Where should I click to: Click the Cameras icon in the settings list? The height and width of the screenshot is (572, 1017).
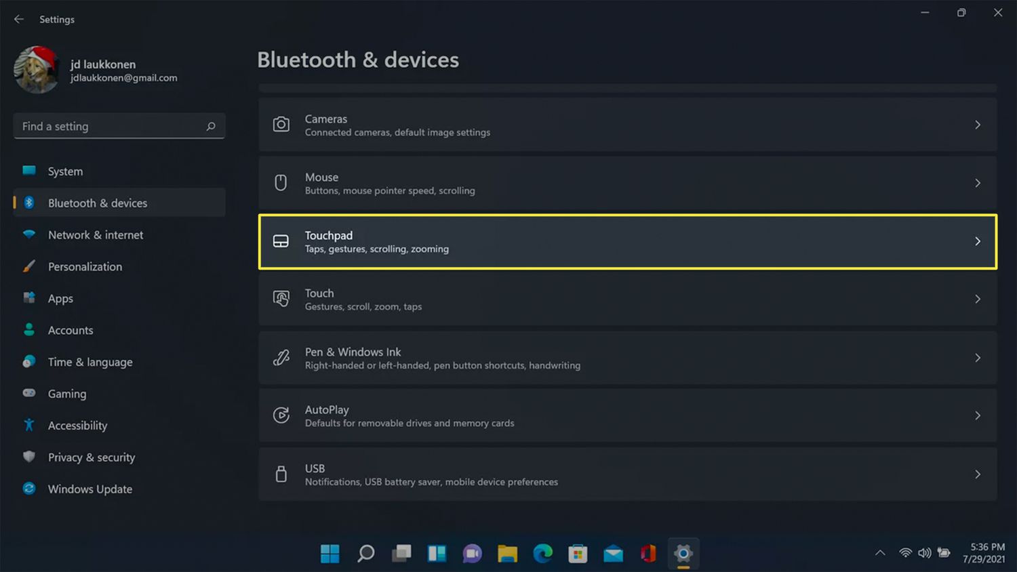(x=281, y=125)
